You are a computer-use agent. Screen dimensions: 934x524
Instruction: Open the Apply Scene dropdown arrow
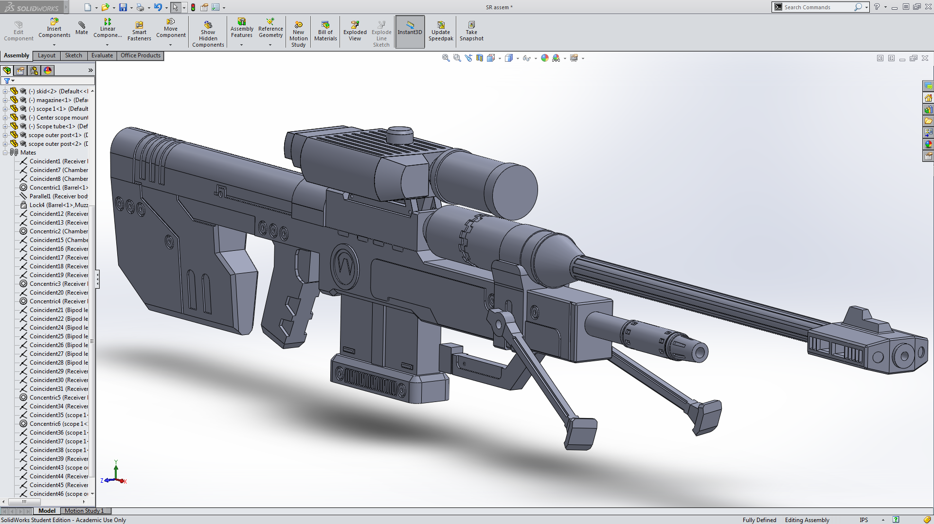[x=565, y=58]
